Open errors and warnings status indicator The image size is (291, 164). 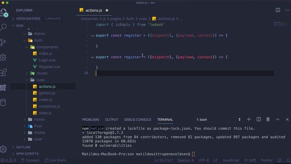coord(8,160)
